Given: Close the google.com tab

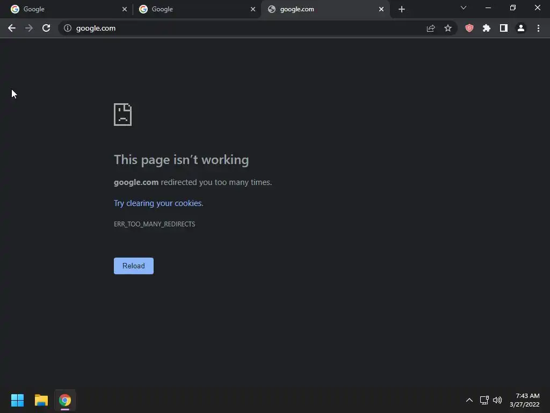Looking at the screenshot, I should tap(381, 9).
